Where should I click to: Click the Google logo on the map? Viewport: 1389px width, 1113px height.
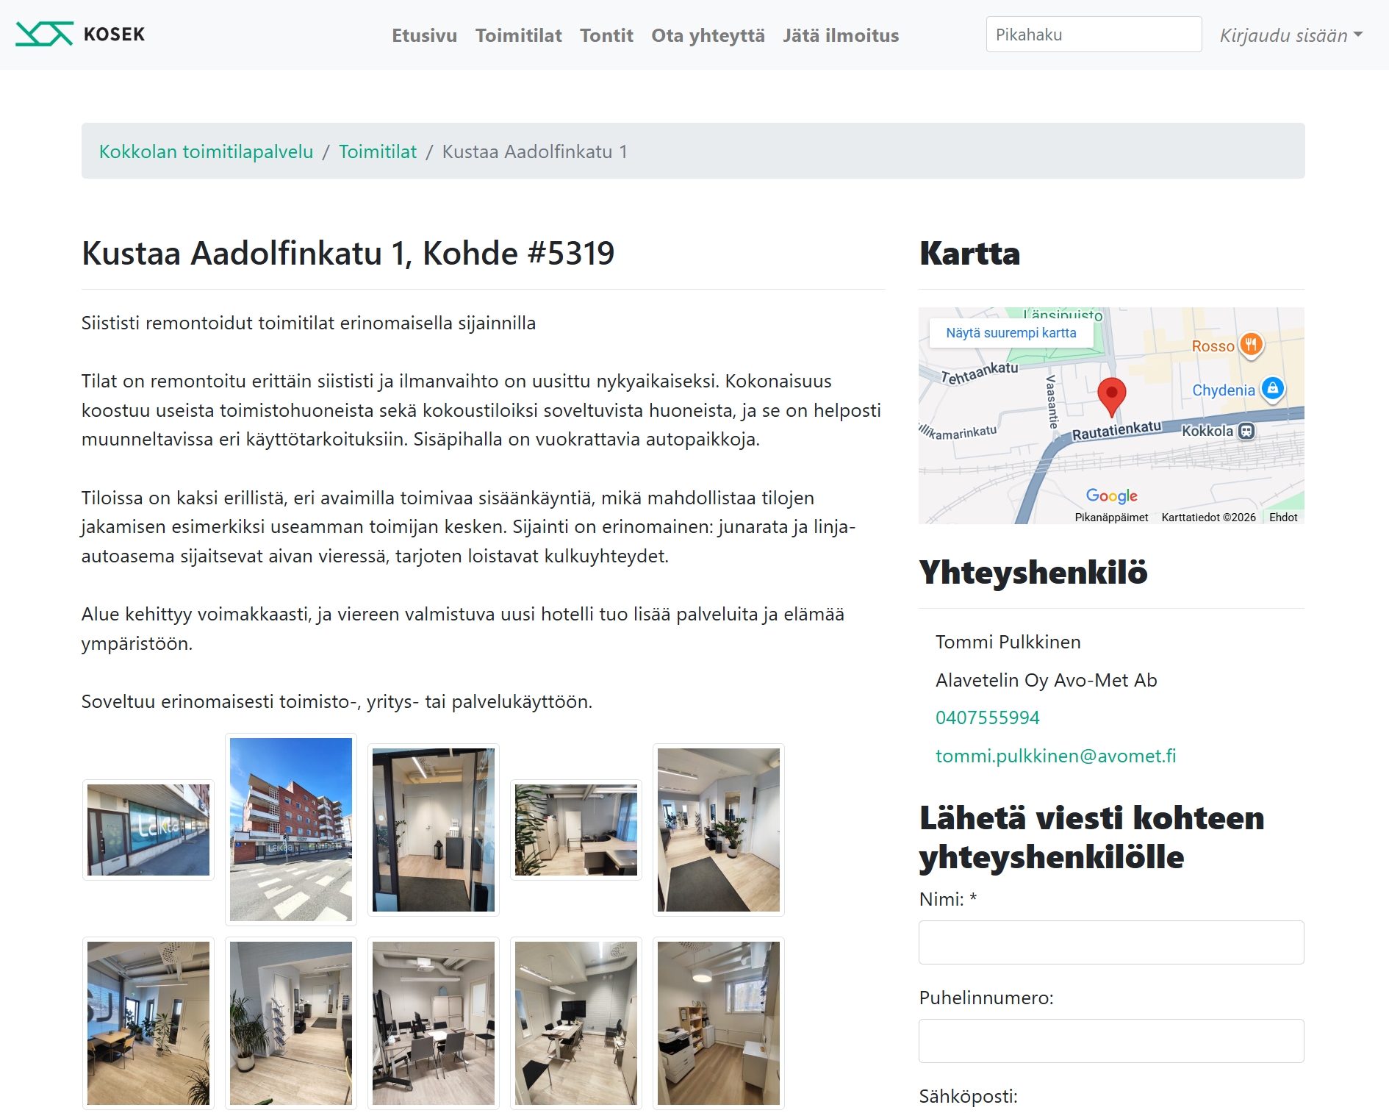tap(1111, 496)
